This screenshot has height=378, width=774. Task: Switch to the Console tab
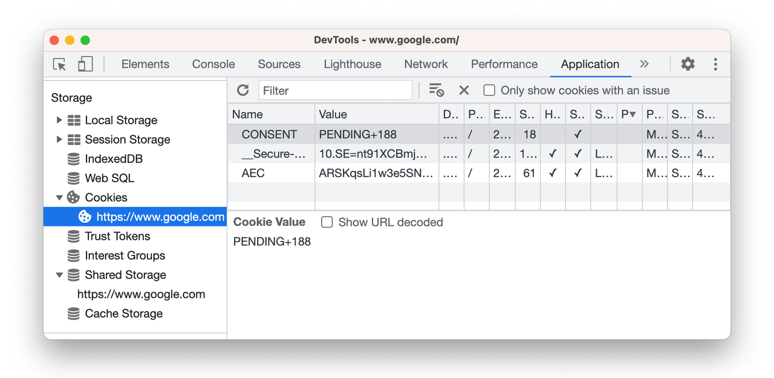point(213,64)
